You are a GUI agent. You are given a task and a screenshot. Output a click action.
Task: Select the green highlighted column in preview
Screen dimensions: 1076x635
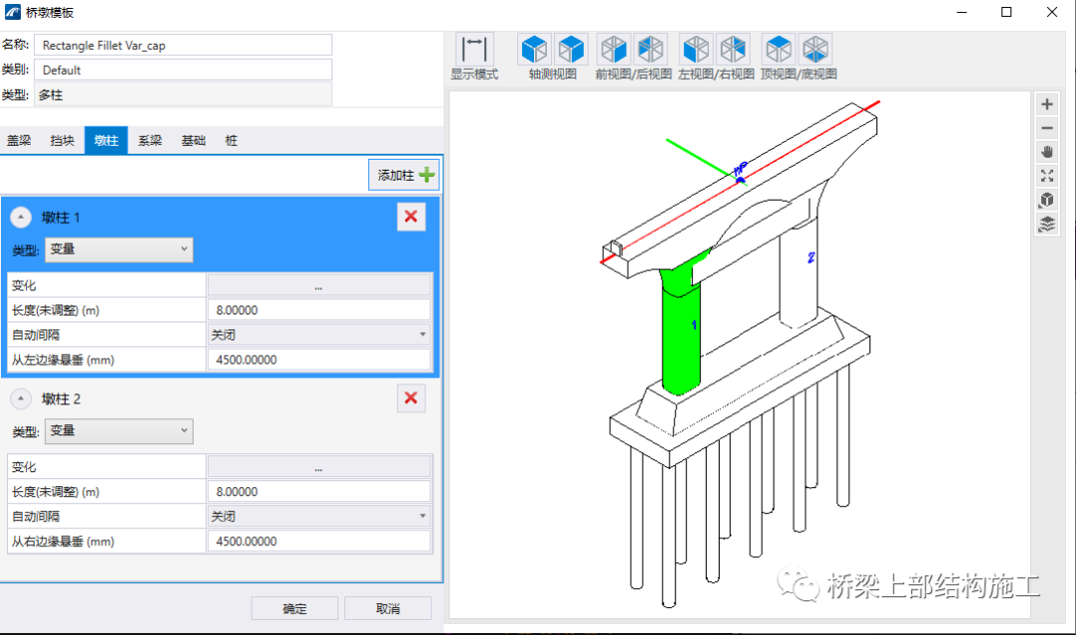click(x=681, y=336)
